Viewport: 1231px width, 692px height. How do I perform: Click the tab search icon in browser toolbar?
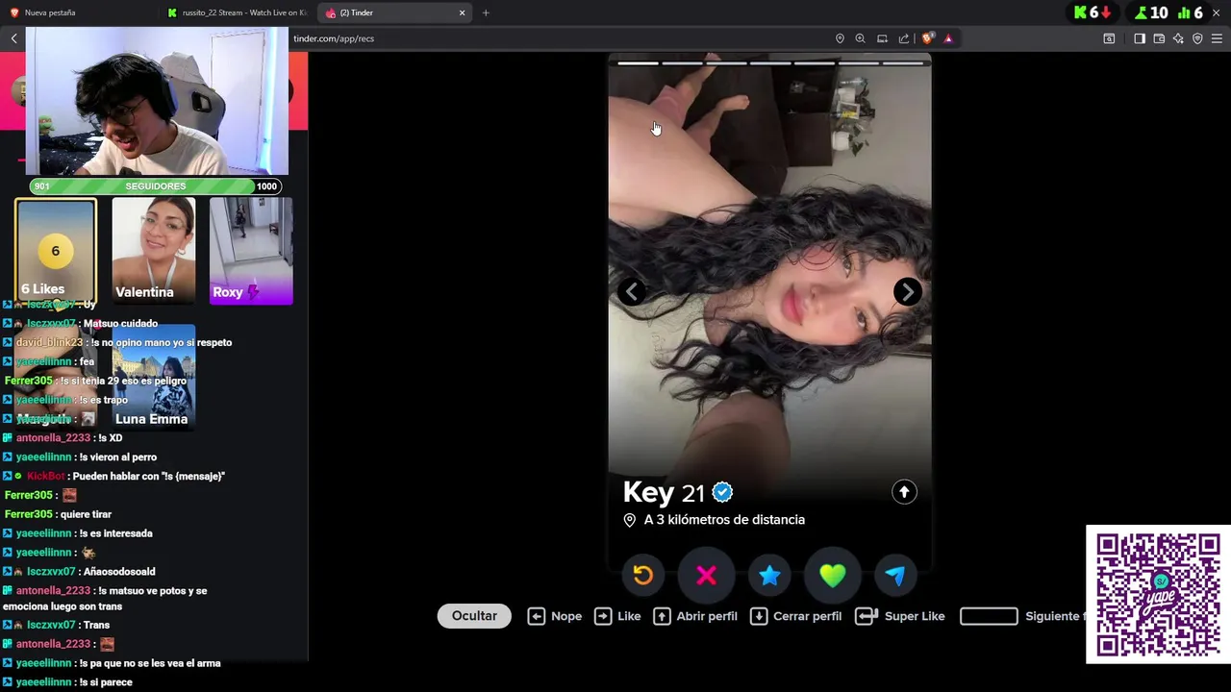click(1109, 38)
